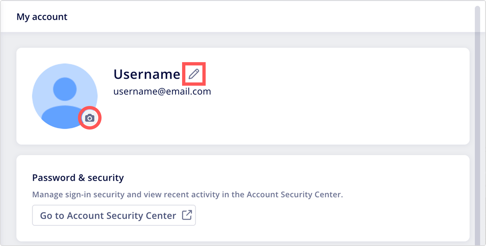Click the word security in the section heading

(x=106, y=178)
